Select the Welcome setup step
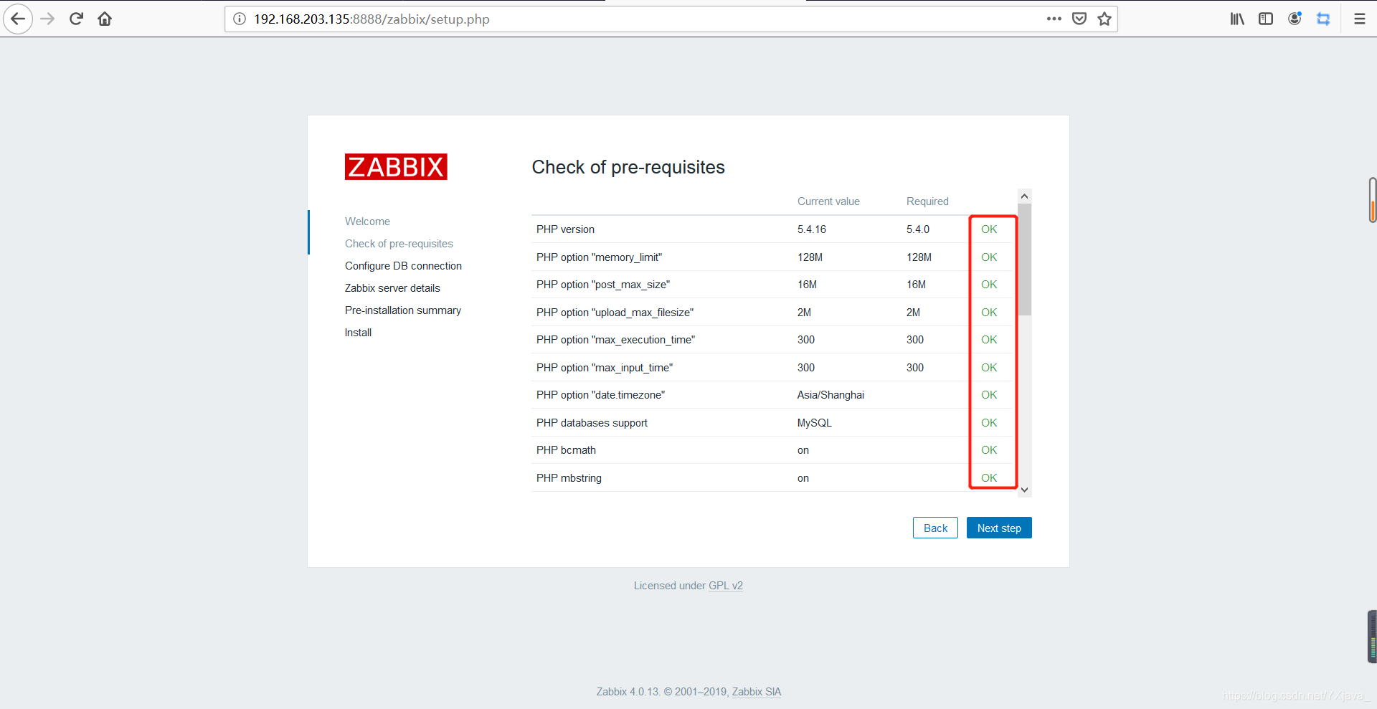The width and height of the screenshot is (1377, 709). tap(367, 222)
